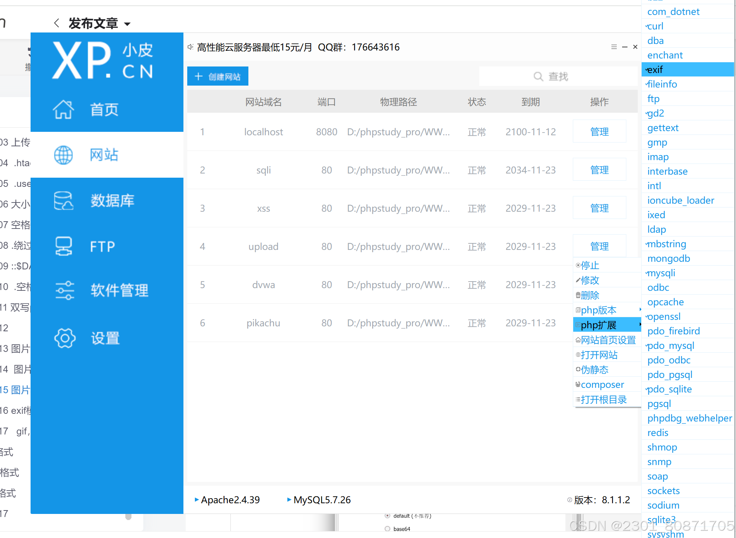Screen dimensions: 736x538
Task: Click the 查找 search field
Action: tap(558, 76)
